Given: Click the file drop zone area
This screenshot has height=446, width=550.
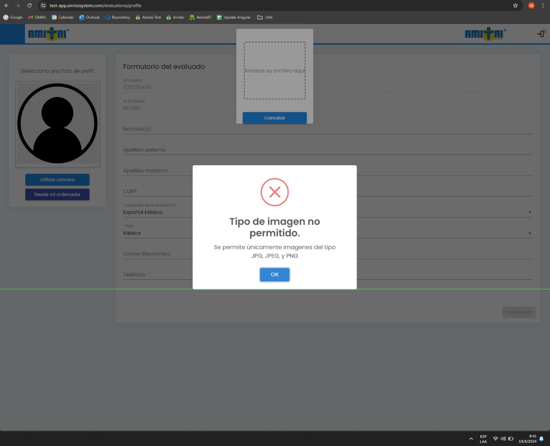Looking at the screenshot, I should [x=275, y=70].
